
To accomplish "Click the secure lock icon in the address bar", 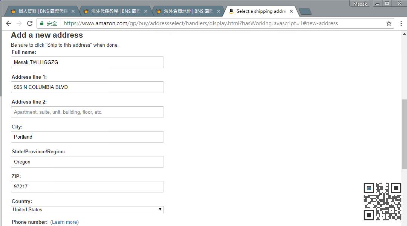I will click(x=41, y=23).
